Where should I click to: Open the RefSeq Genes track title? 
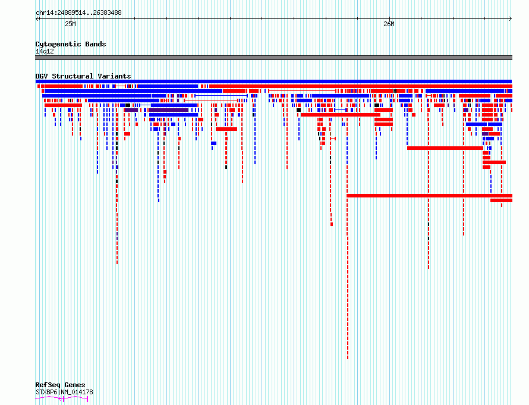pyautogui.click(x=60, y=385)
